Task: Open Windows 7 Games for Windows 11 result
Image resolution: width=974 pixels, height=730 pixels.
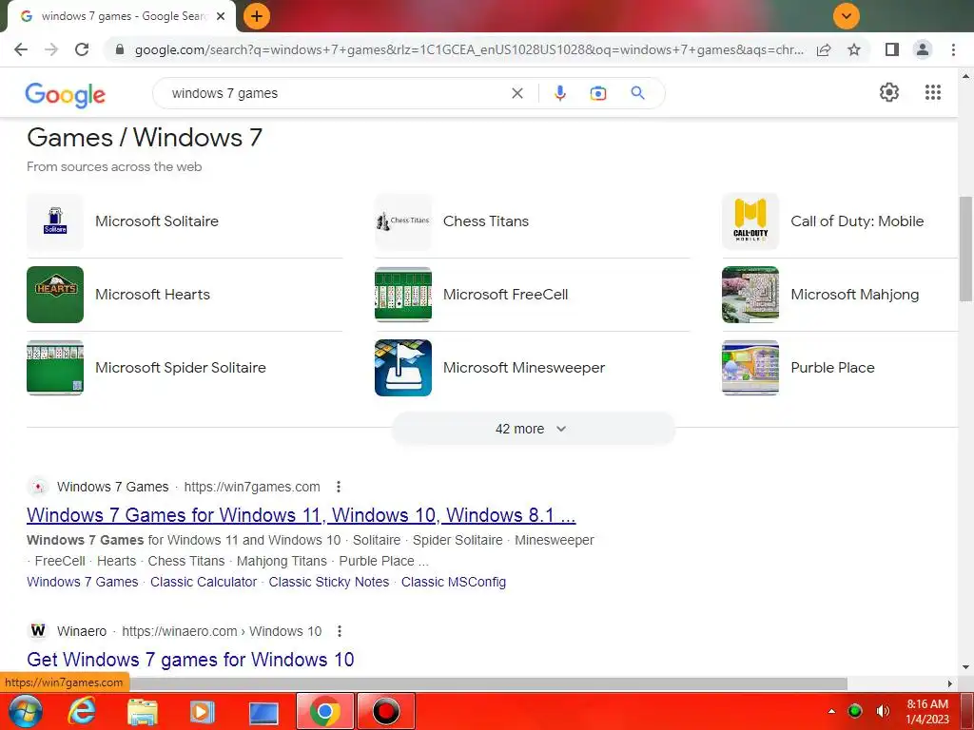Action: click(302, 515)
